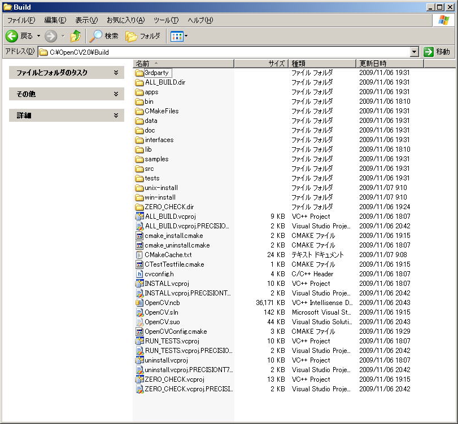
Task: Expand the ファイルとフォルダのタスク panel
Action: pyautogui.click(x=67, y=73)
